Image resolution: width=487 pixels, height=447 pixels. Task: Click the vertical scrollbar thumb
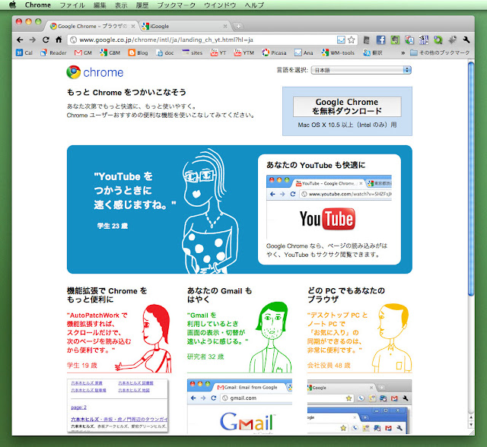(x=471, y=179)
